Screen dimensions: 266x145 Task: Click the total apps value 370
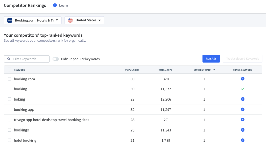pos(166,79)
